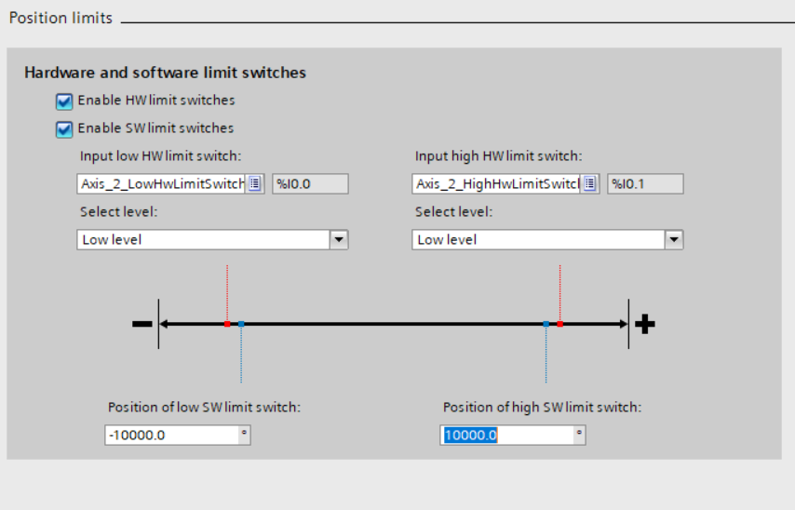
Task: Click 'Position of low SW limit switch:' label
Action: [204, 408]
